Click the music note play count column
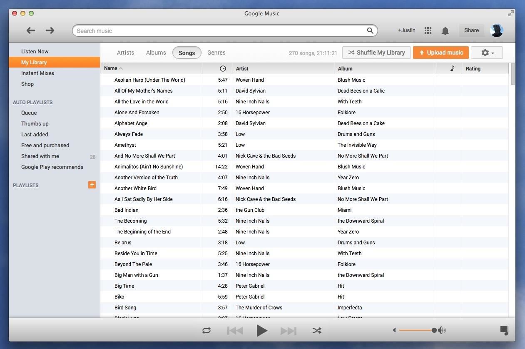Image resolution: width=525 pixels, height=349 pixels. point(452,68)
